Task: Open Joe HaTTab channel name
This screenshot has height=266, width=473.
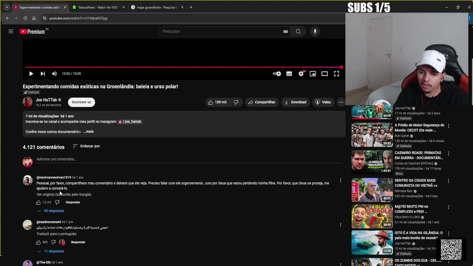Action: 46,100
